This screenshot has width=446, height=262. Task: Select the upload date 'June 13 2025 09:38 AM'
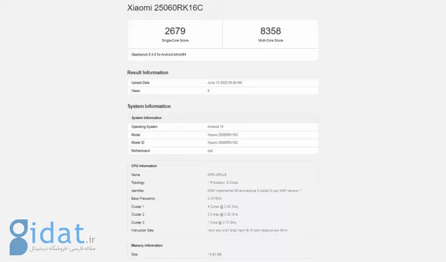225,83
